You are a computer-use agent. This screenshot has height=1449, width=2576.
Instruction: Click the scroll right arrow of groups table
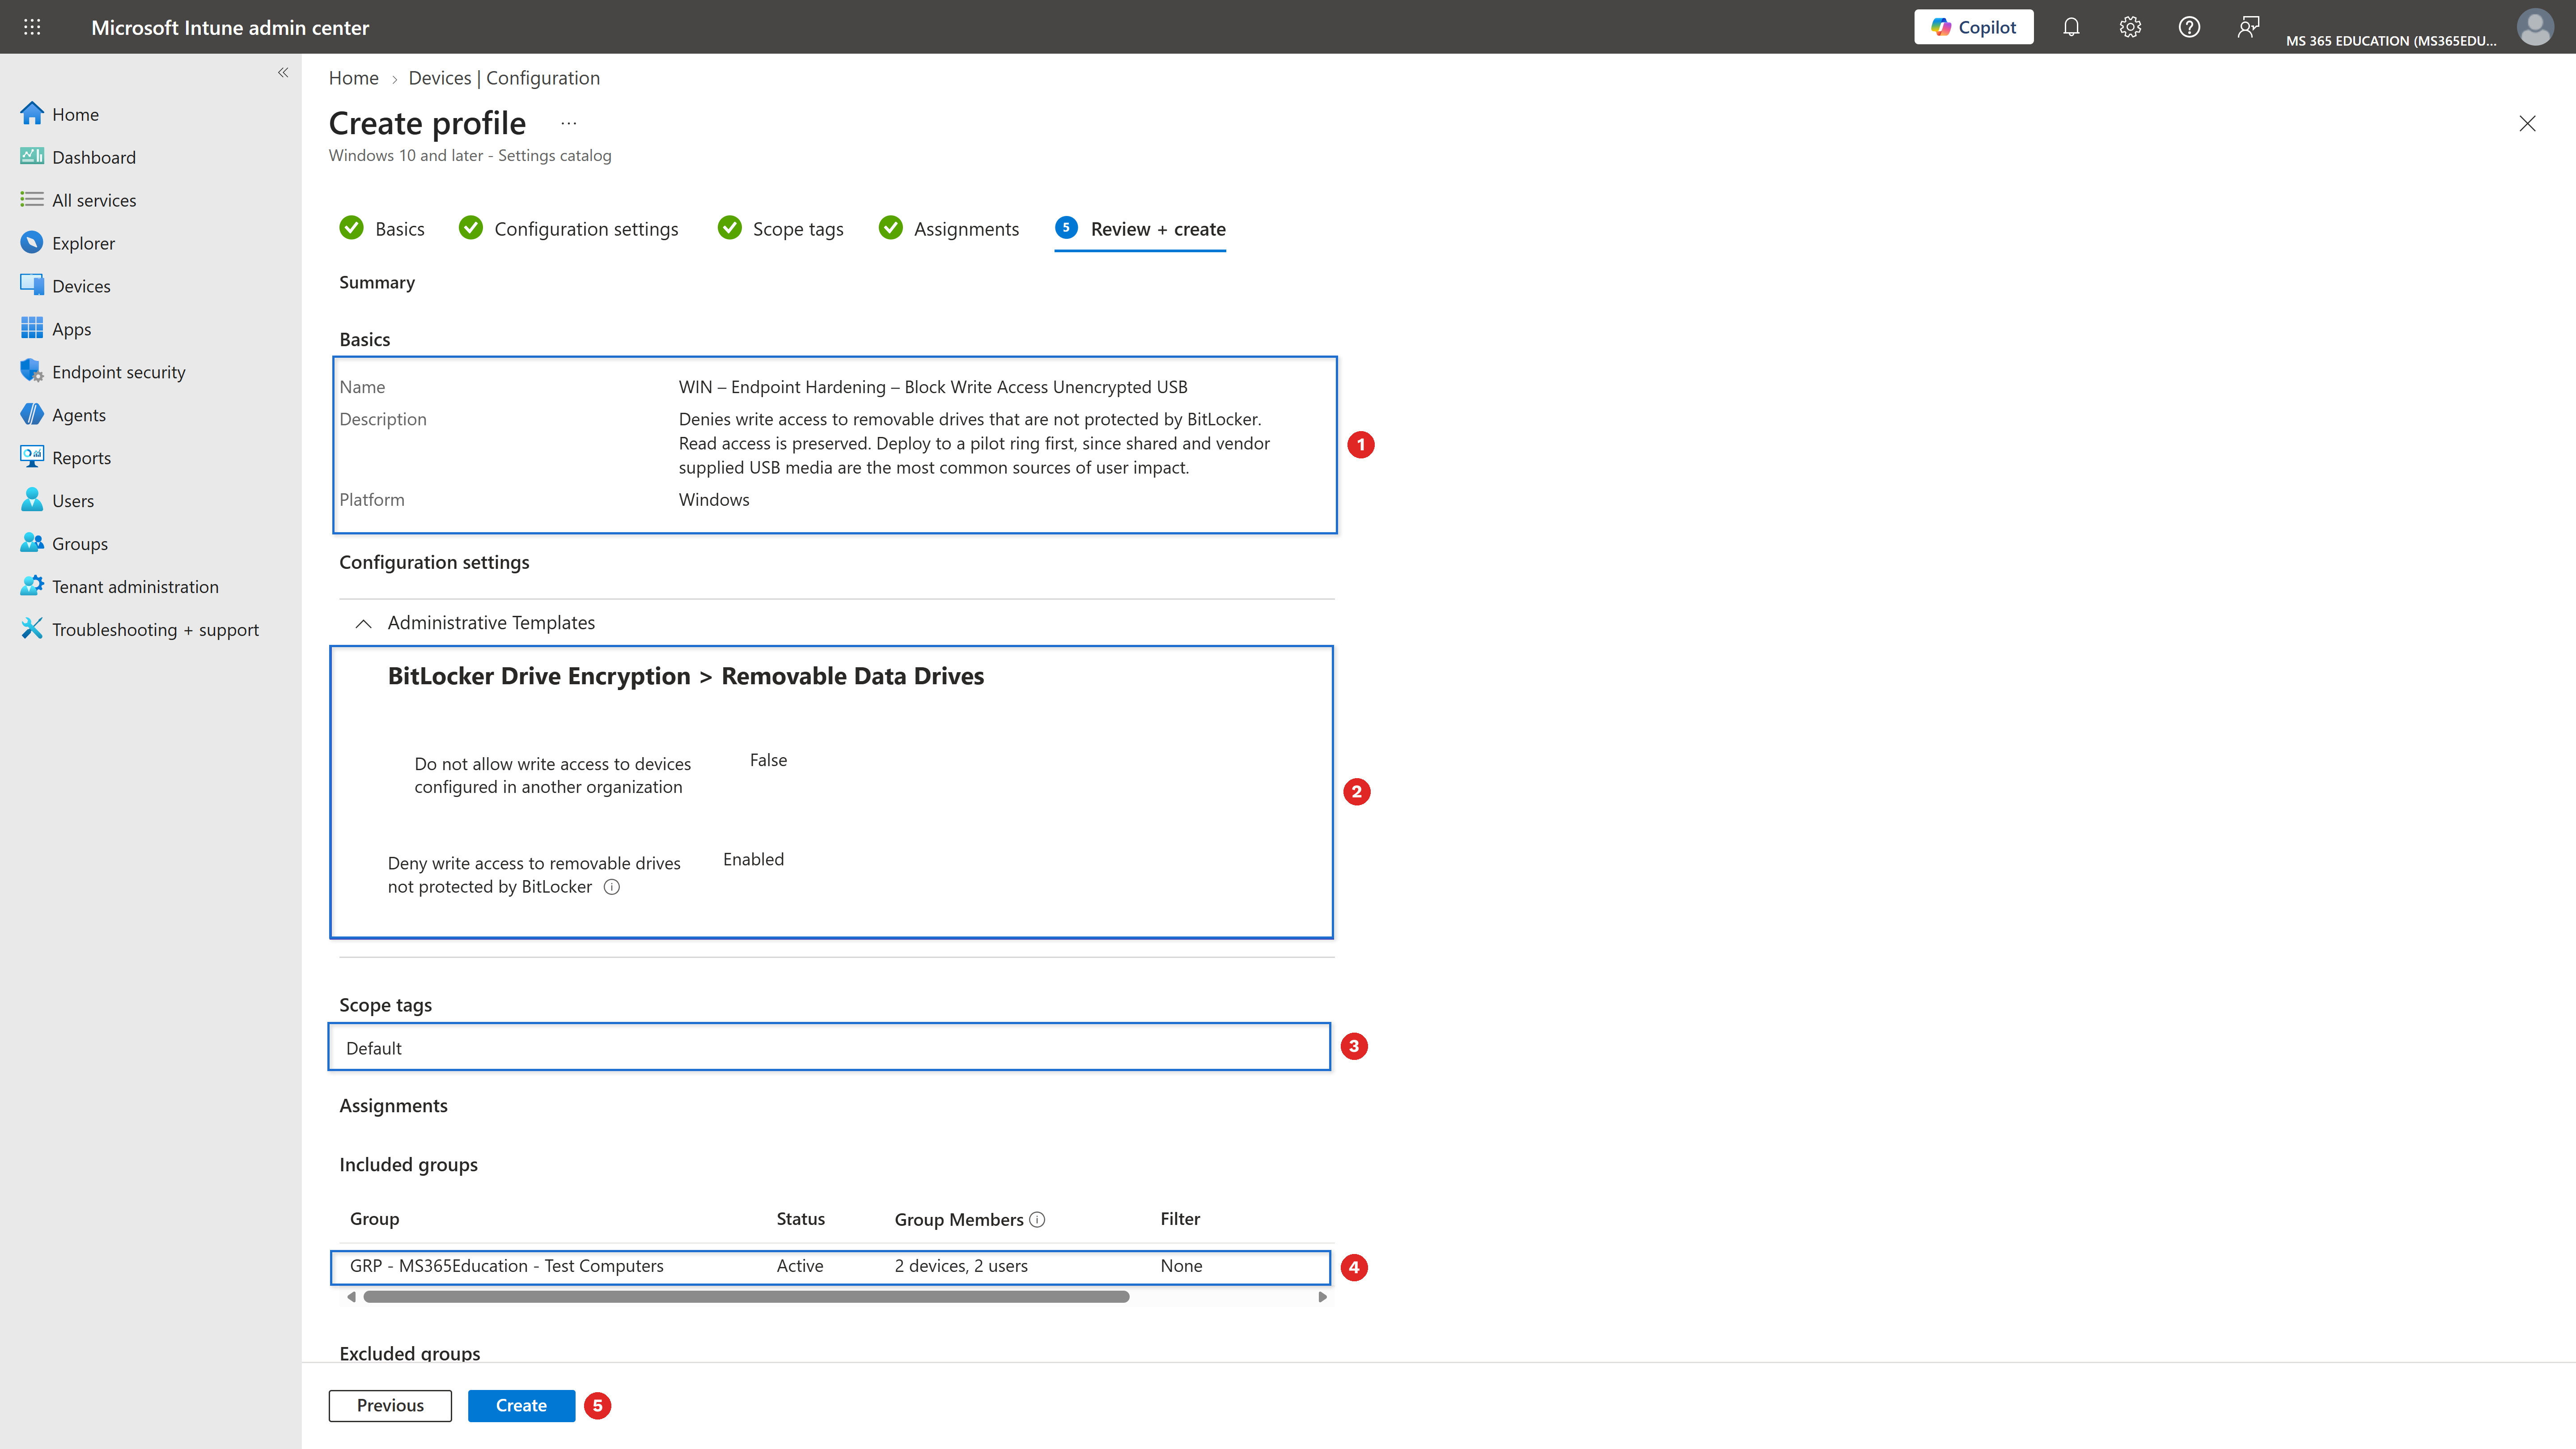pyautogui.click(x=1322, y=1297)
